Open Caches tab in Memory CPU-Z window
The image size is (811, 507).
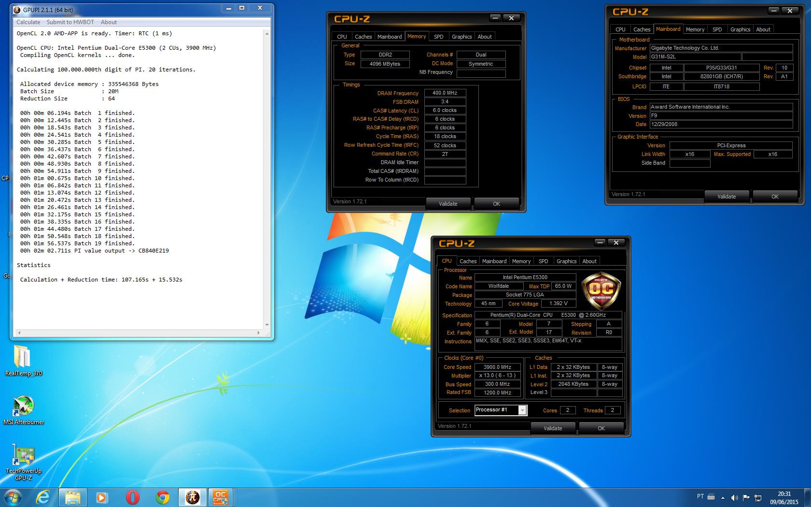click(363, 37)
